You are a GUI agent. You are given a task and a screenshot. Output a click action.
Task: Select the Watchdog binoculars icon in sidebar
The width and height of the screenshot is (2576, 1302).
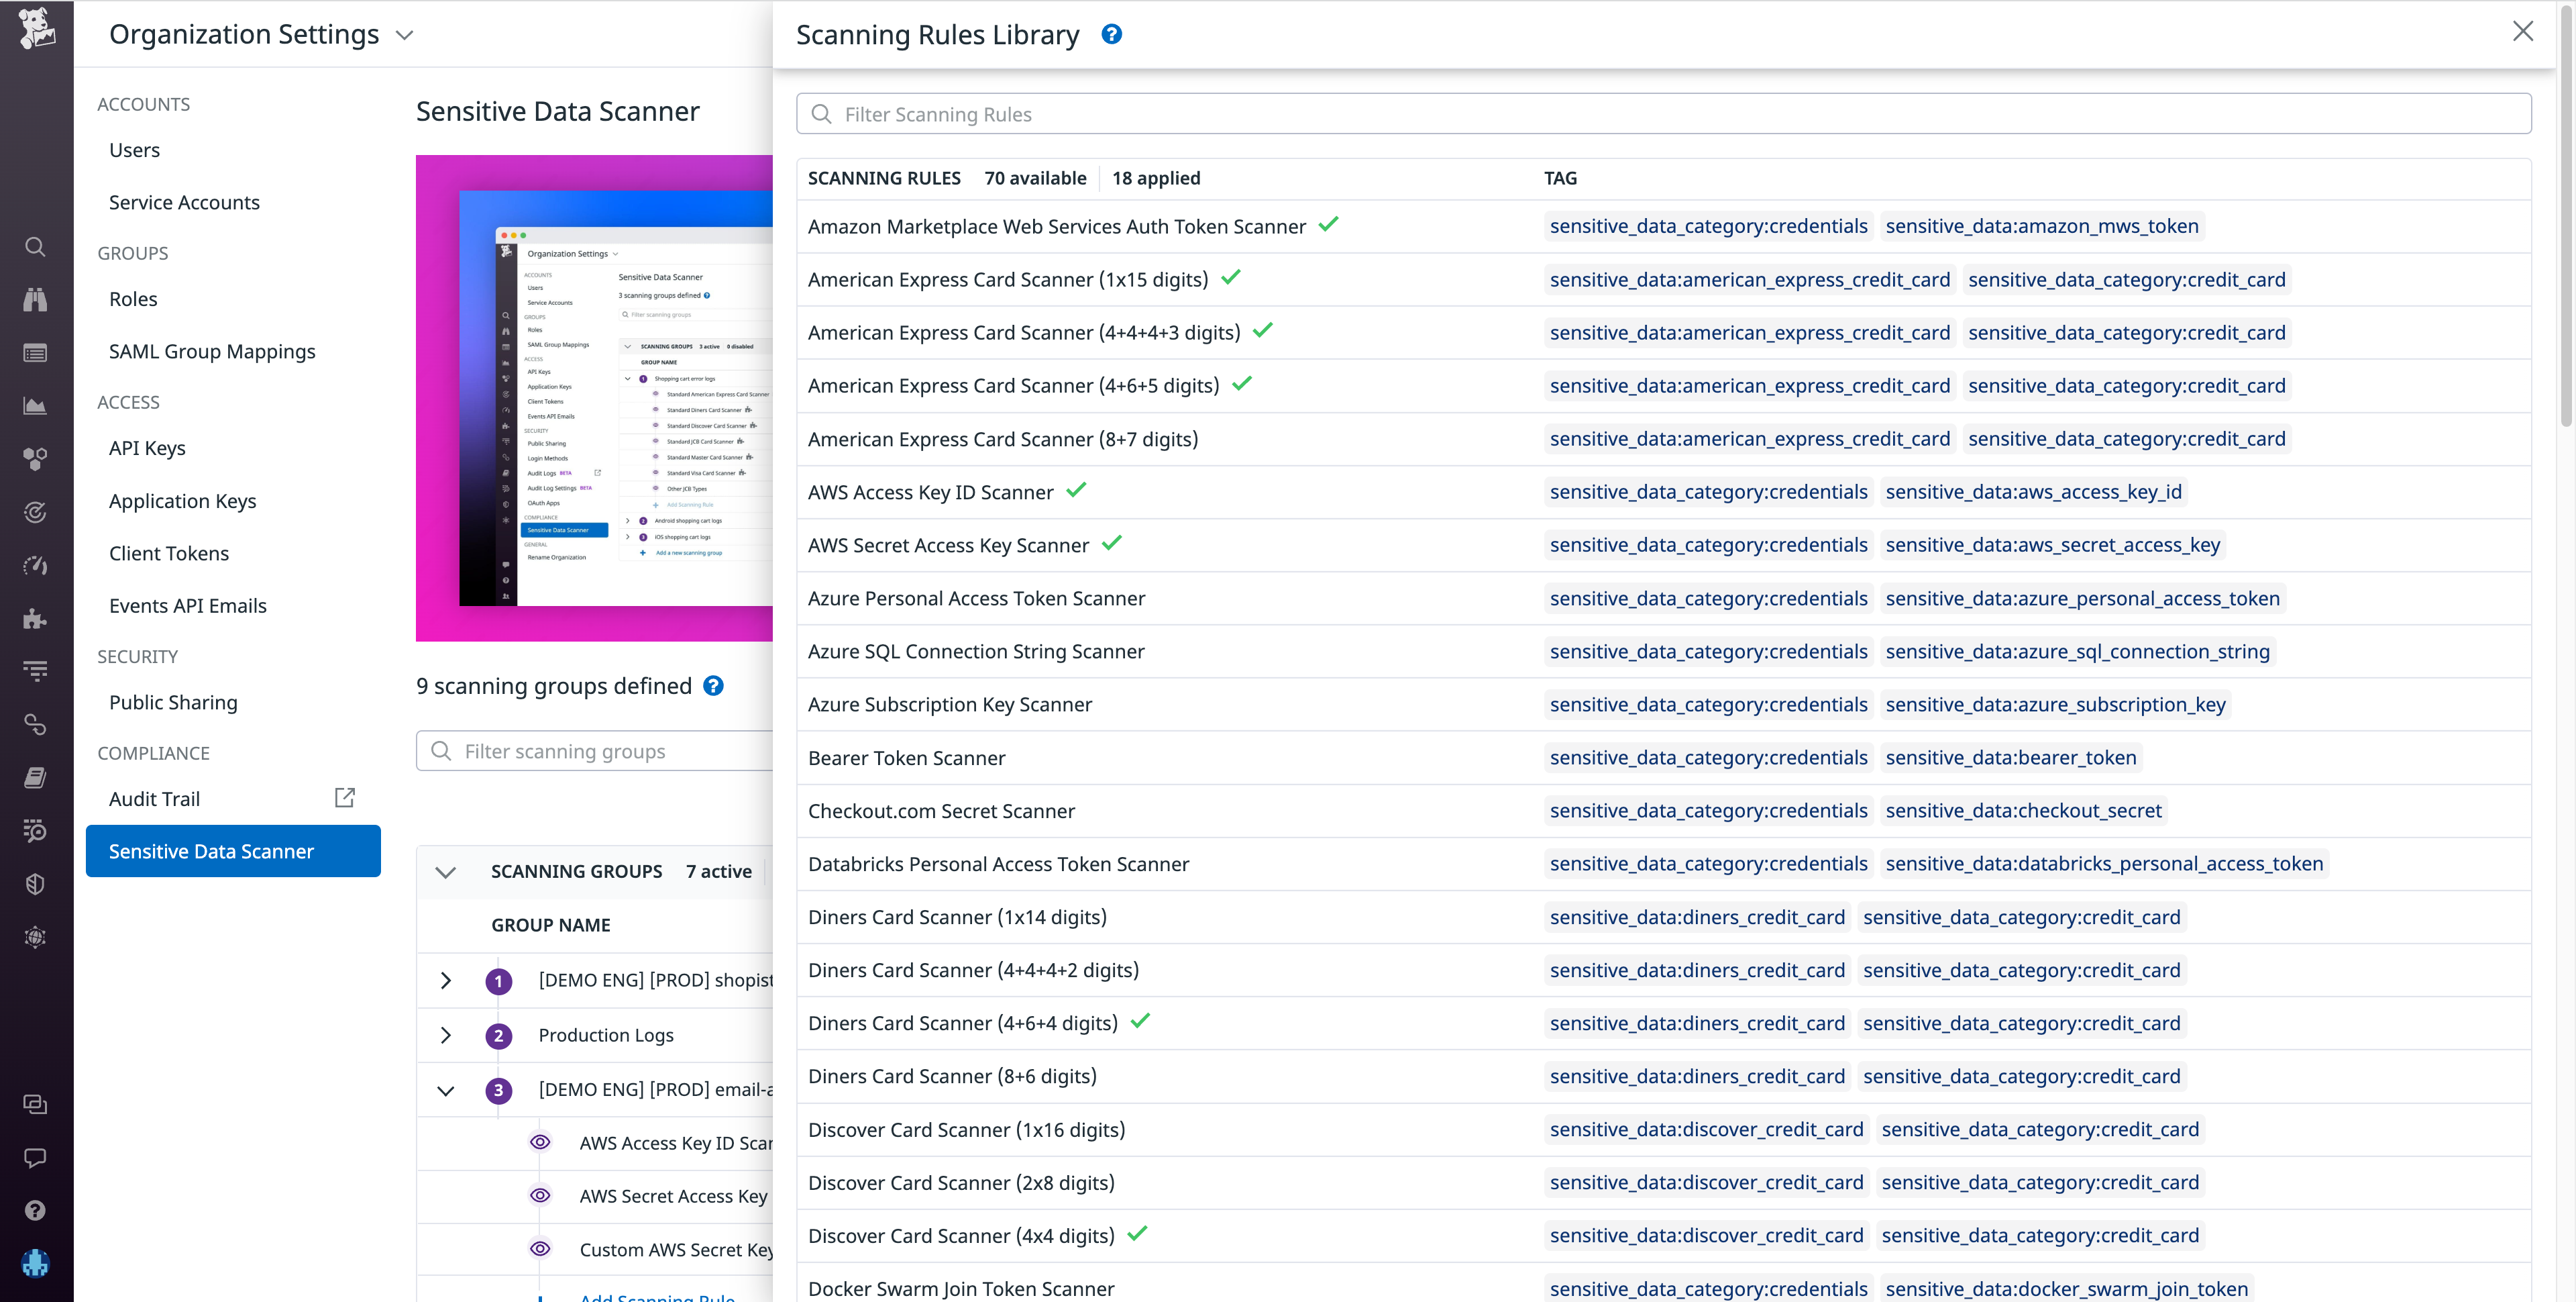click(x=35, y=299)
